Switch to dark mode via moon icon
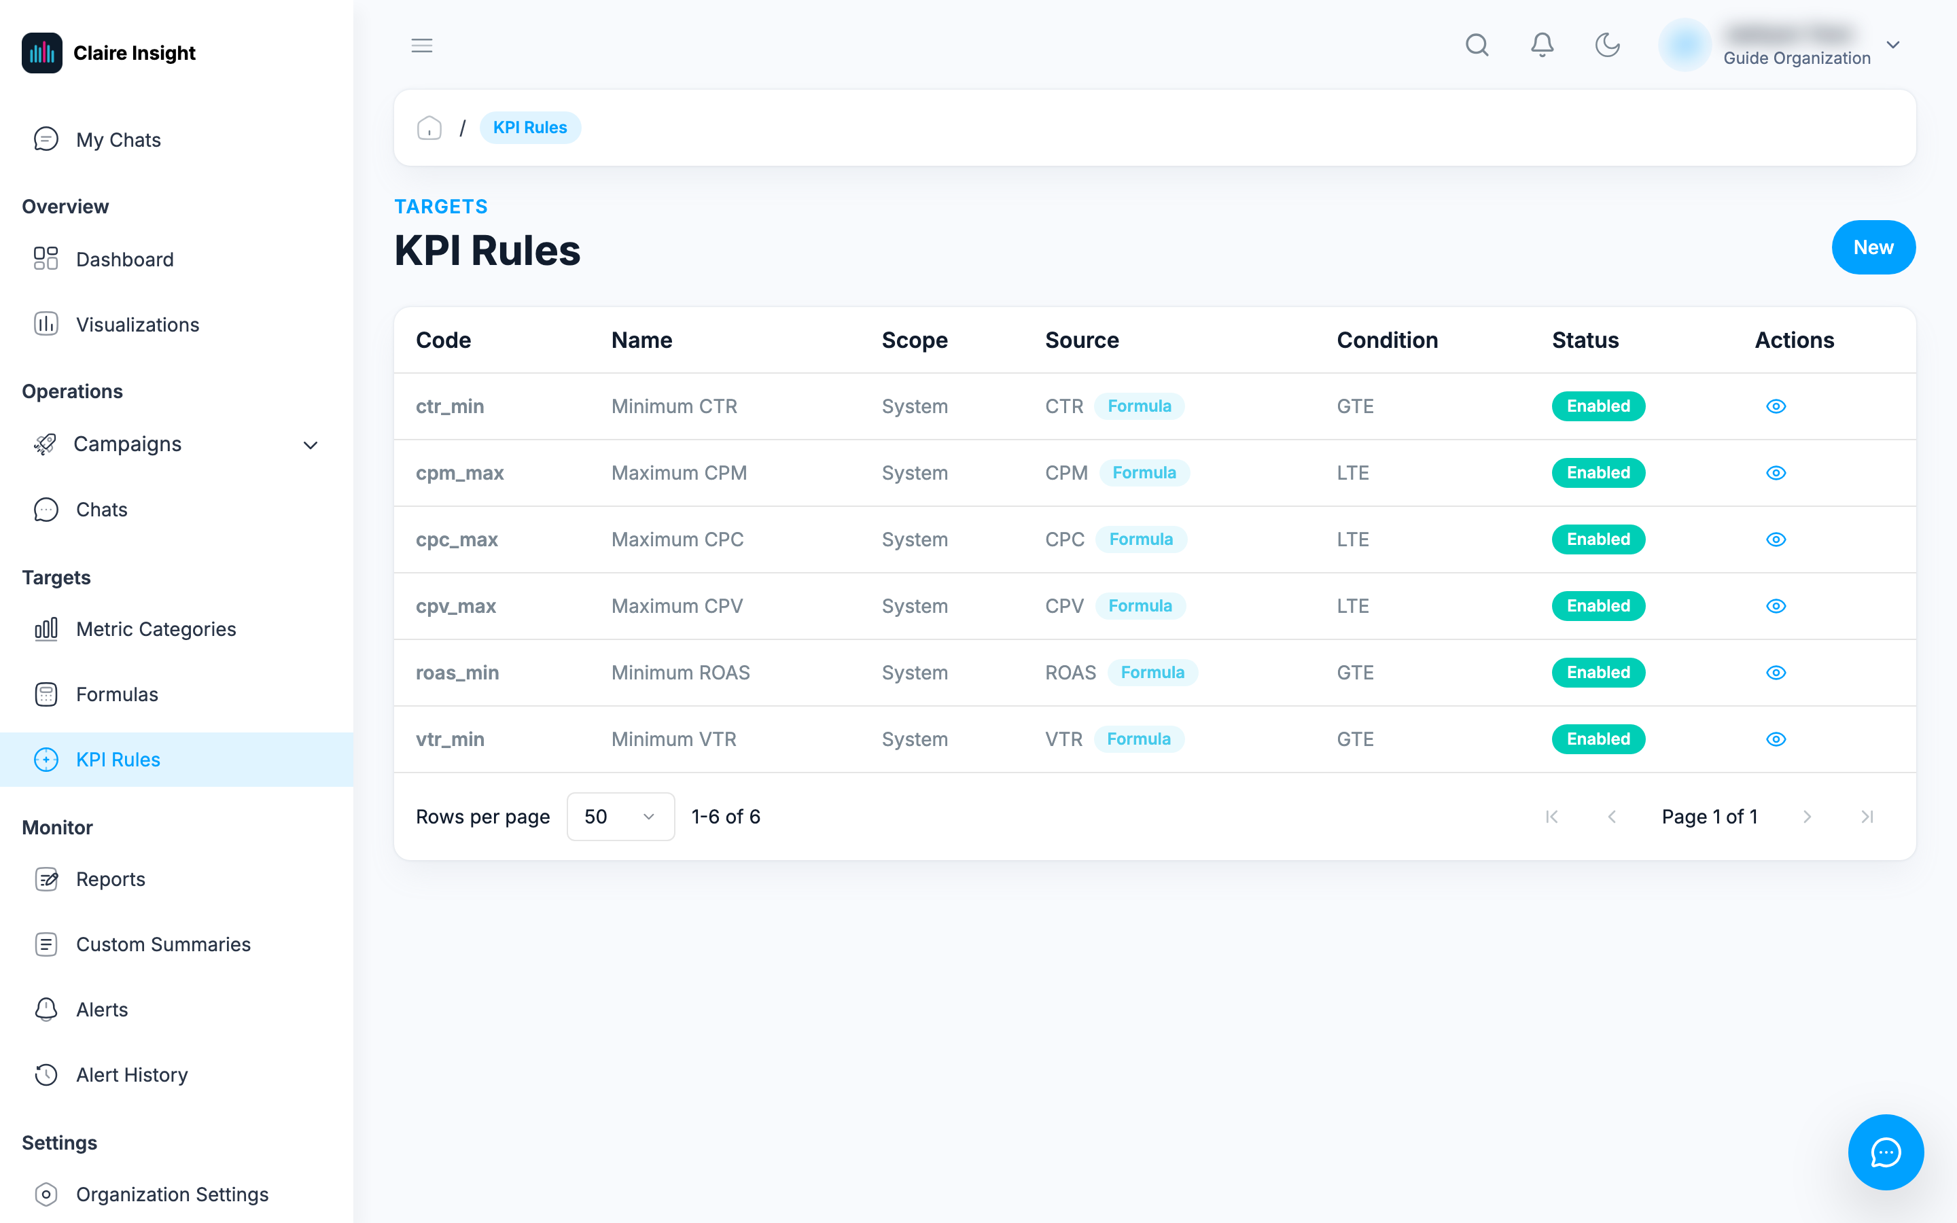The image size is (1957, 1223). tap(1607, 46)
